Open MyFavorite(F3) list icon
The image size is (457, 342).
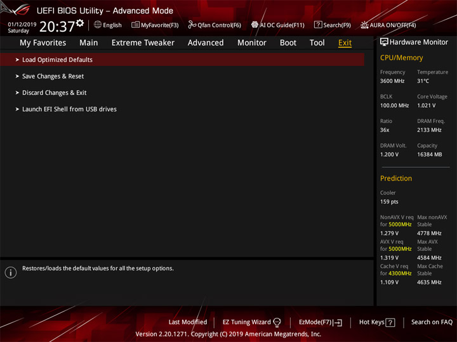coord(135,25)
